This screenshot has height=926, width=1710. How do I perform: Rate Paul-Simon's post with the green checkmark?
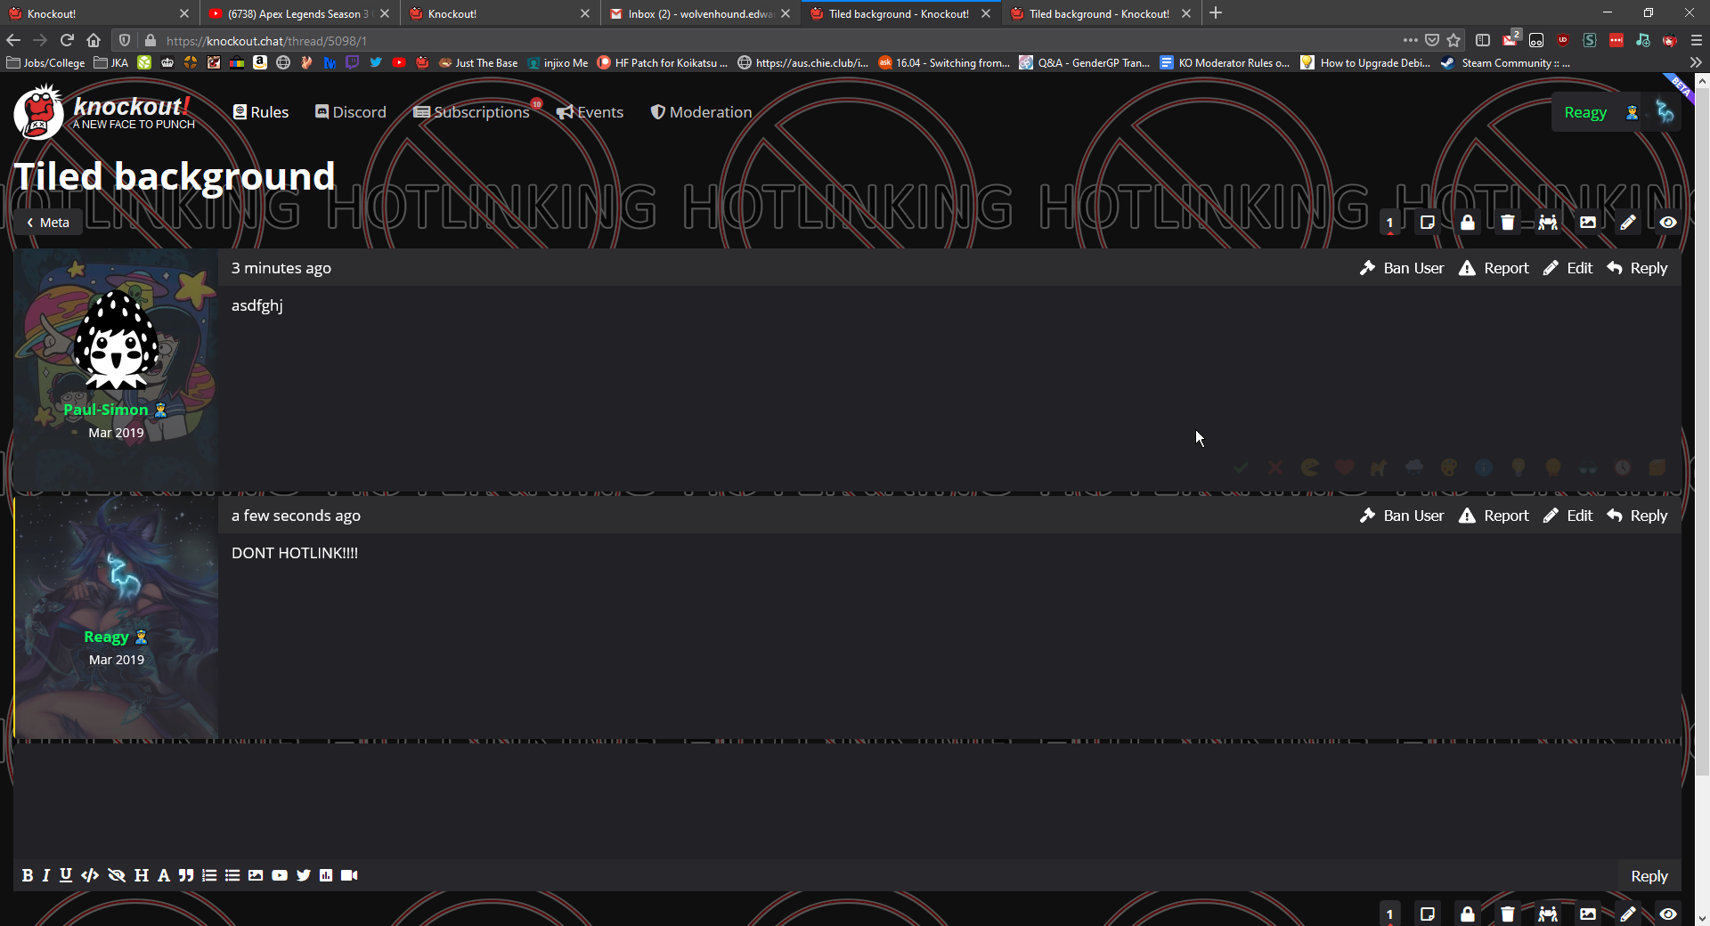[x=1241, y=467]
